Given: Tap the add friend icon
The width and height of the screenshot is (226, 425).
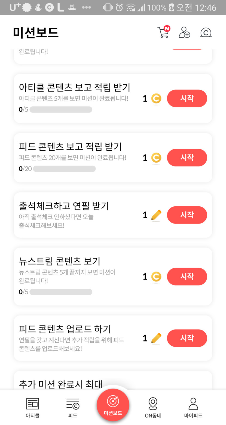Looking at the screenshot, I should tap(184, 32).
